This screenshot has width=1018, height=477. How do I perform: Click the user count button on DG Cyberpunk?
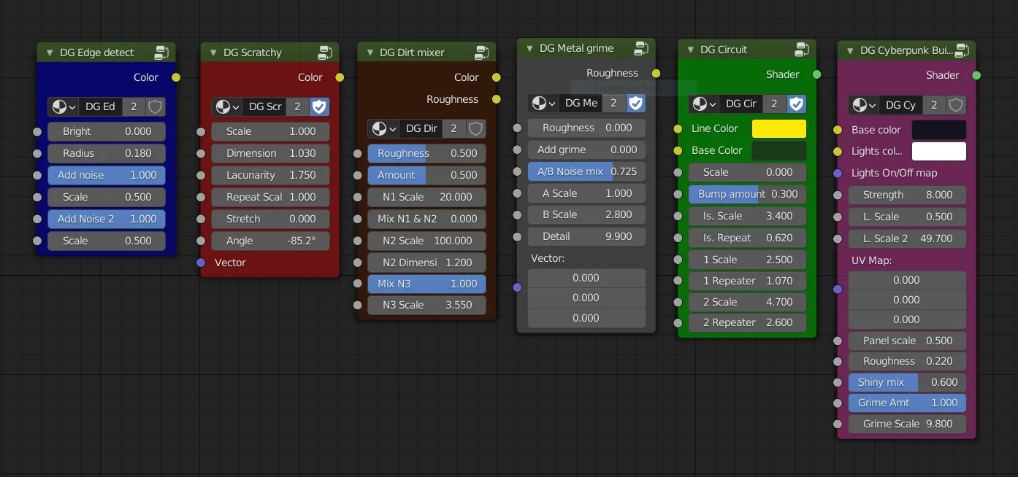933,104
